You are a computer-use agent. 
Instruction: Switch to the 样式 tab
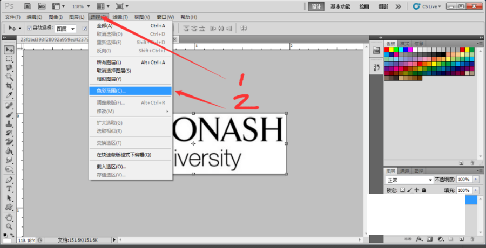click(404, 43)
